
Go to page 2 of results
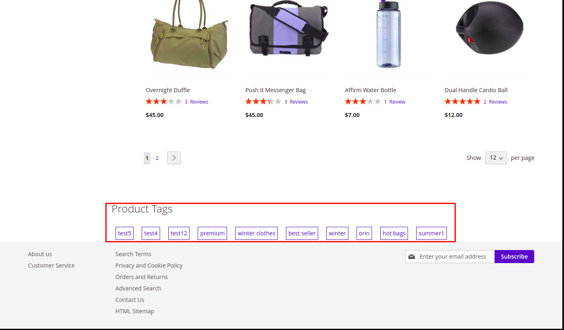(157, 158)
